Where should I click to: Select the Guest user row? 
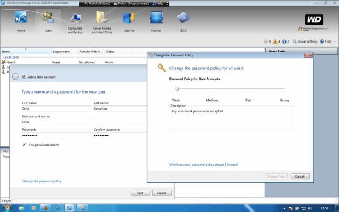(x=74, y=62)
